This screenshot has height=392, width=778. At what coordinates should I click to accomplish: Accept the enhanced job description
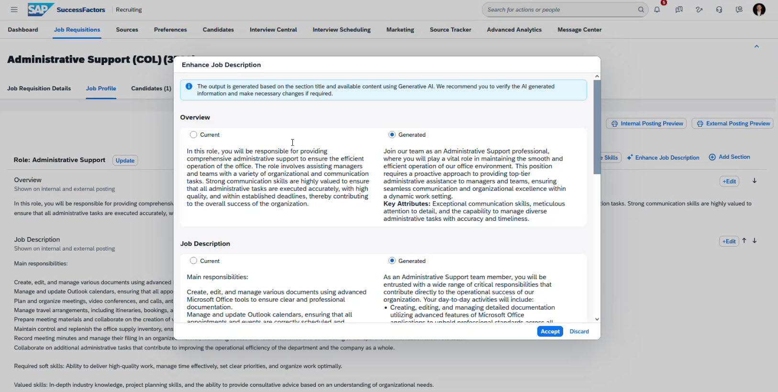[x=550, y=331]
